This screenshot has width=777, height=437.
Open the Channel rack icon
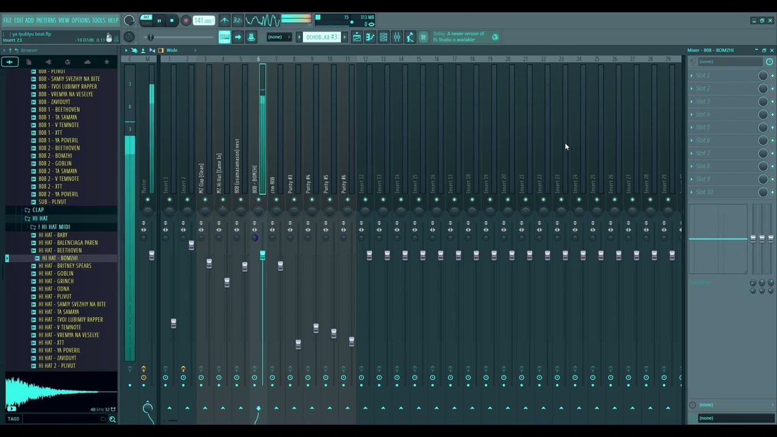pos(383,37)
